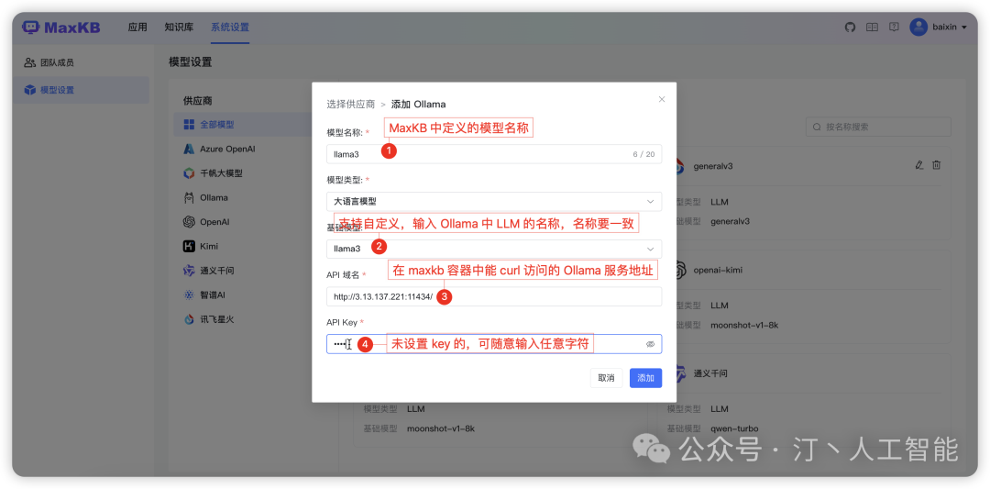
Task: Open the 模型类型 dropdown
Action: pos(494,202)
